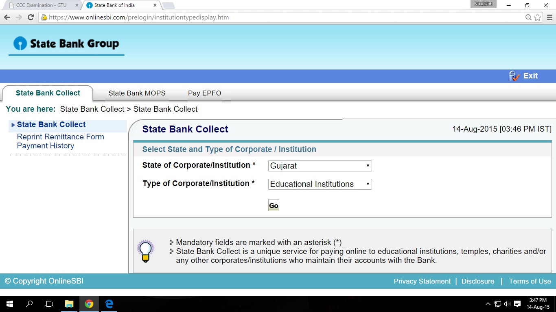This screenshot has width=556, height=312.
Task: Click the Nikulsinh profile button
Action: pos(483,4)
